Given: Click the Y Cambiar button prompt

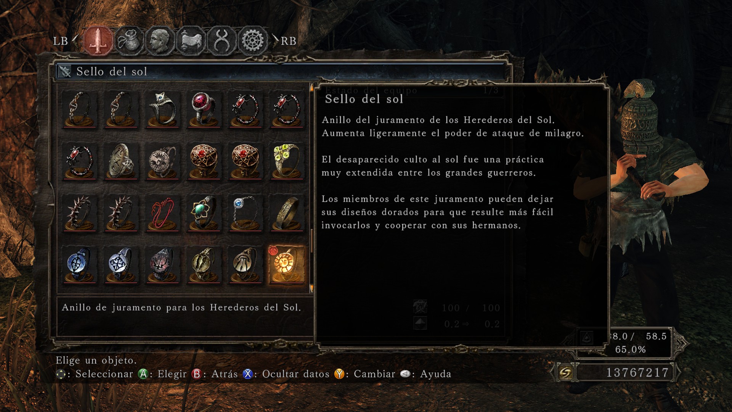Looking at the screenshot, I should click(365, 374).
